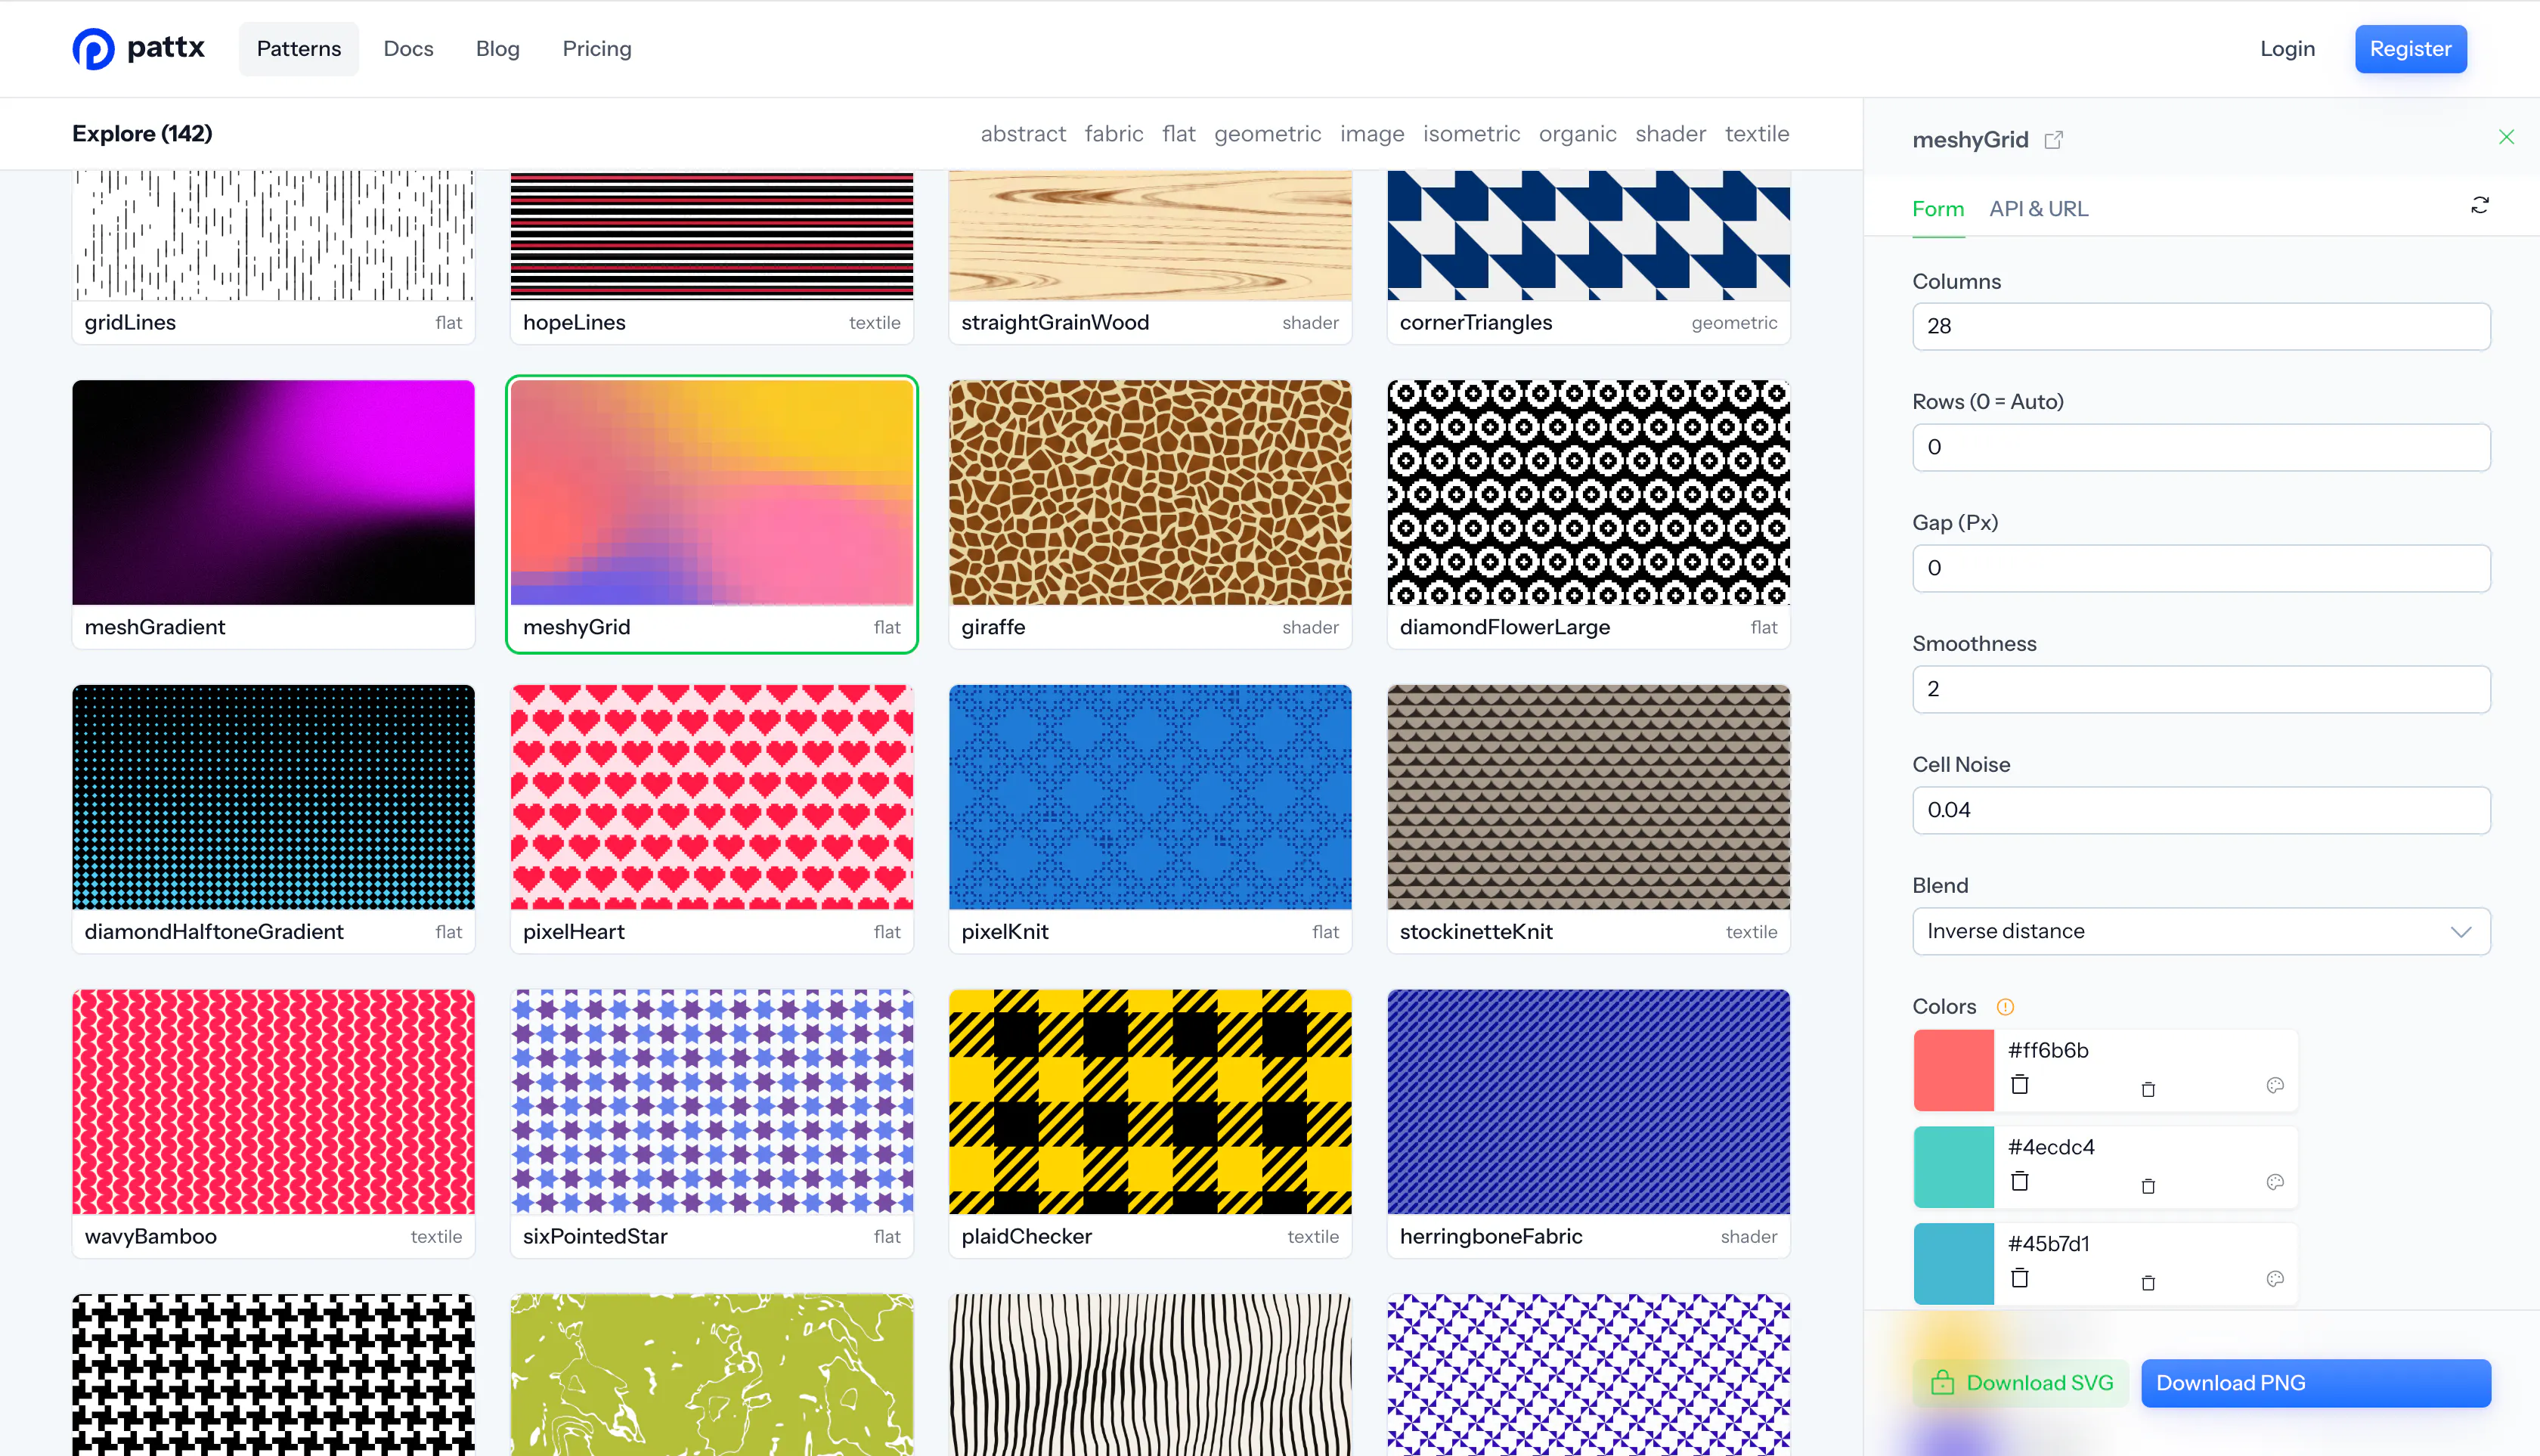Switch to the API & URL tab

[2038, 209]
